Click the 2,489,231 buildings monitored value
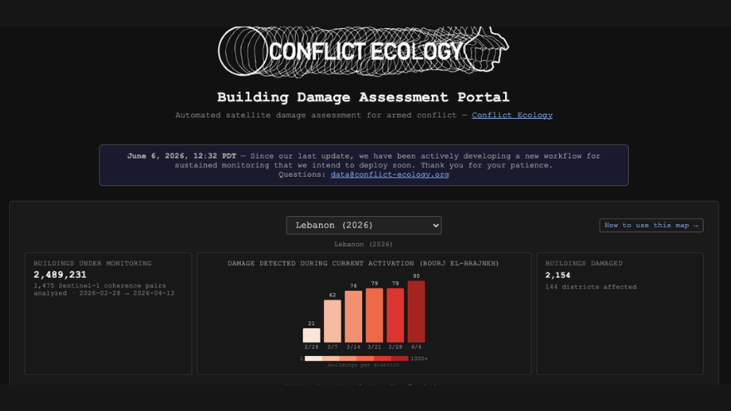Viewport: 731px width, 411px height. click(x=60, y=275)
